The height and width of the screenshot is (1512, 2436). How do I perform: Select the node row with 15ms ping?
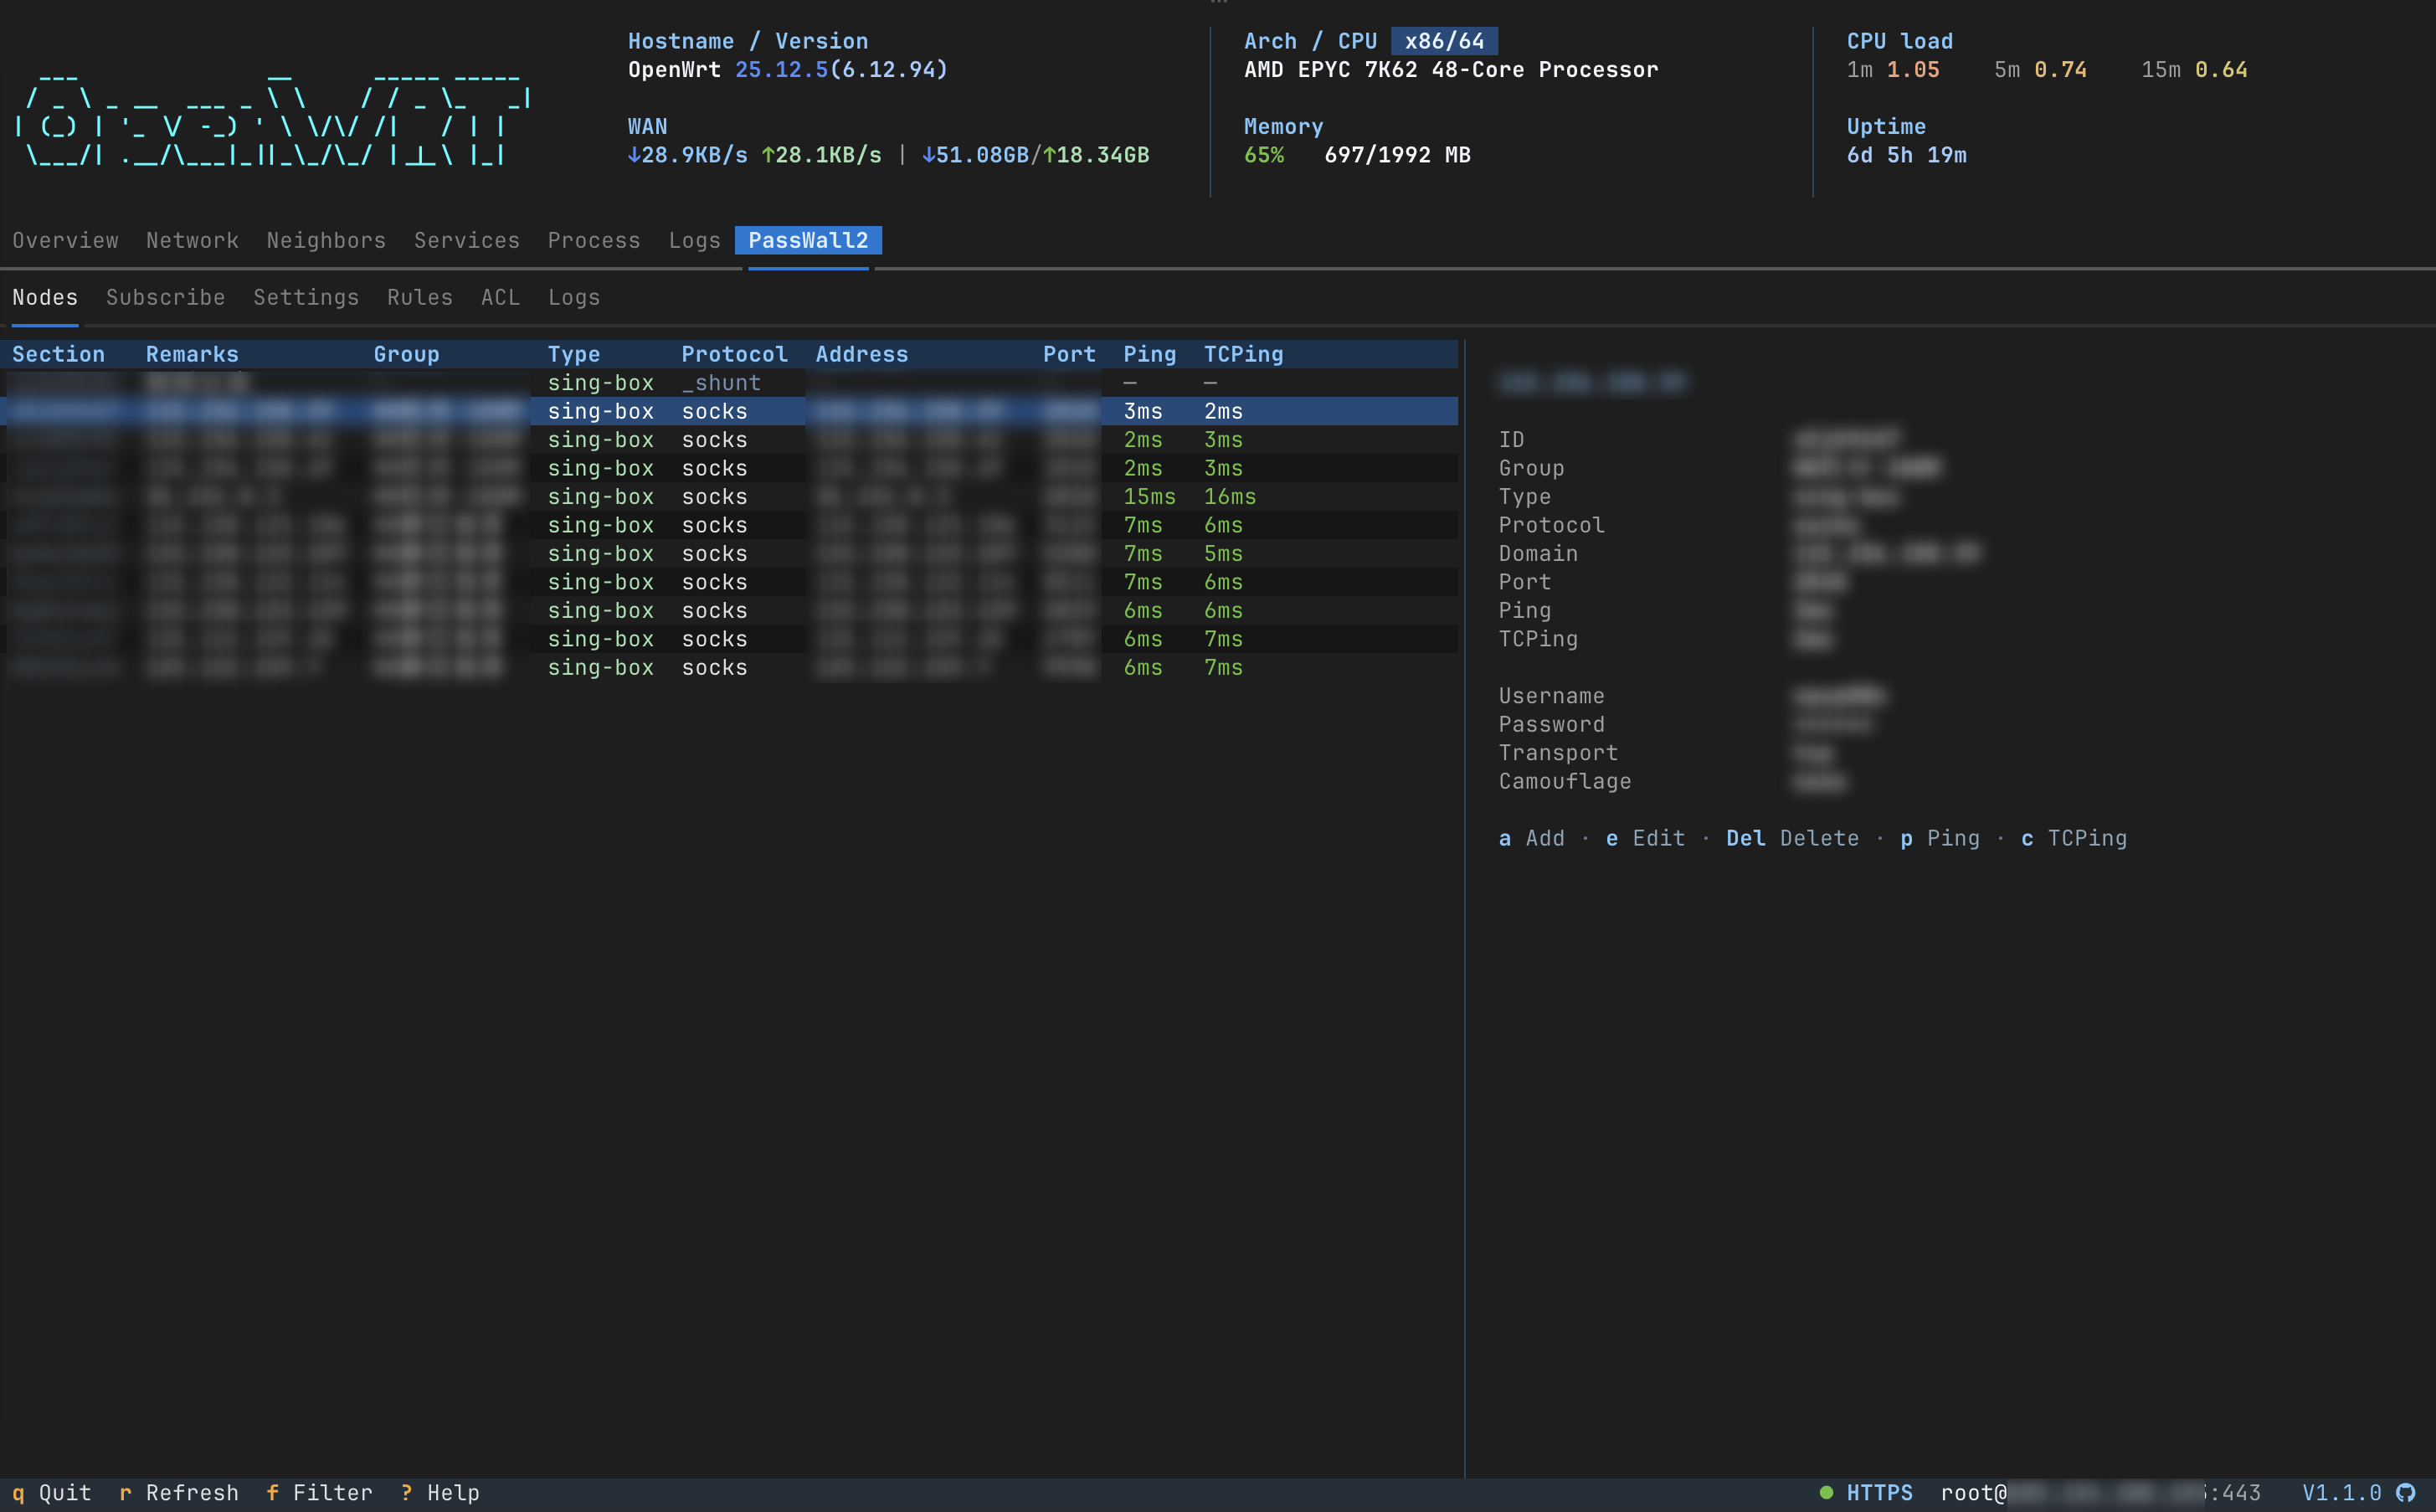[728, 497]
